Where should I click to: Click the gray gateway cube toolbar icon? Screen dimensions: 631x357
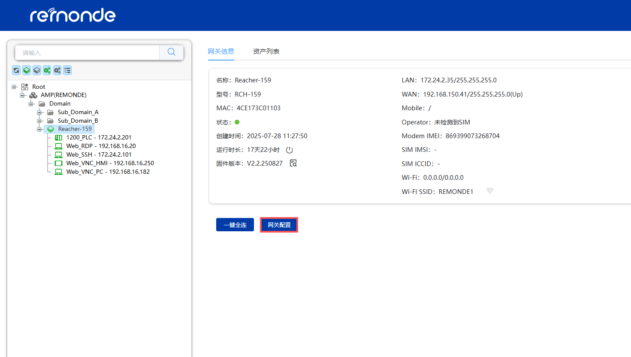click(37, 70)
